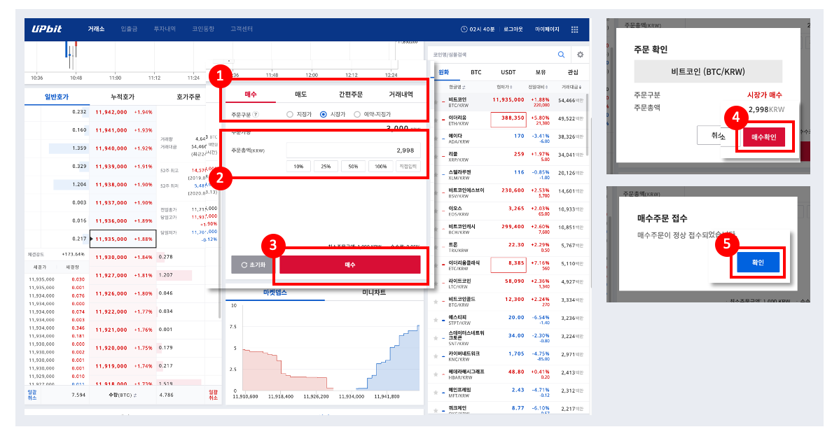Star the 이오스 EOS/KRW favorite icon
839x434 pixels.
[436, 211]
